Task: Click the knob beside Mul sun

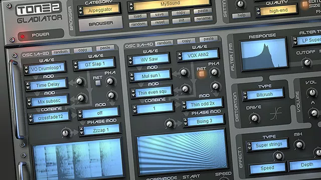Action: click(x=184, y=72)
